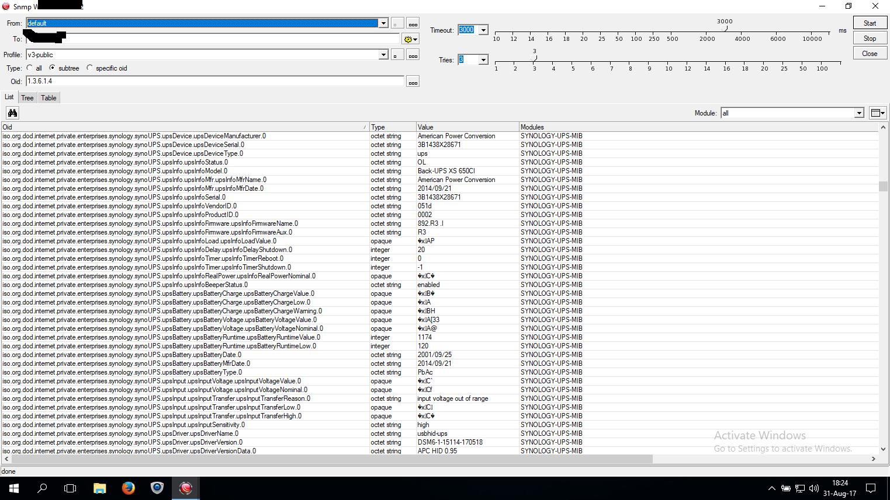Click the Snmp app icon on the taskbar
This screenshot has height=500, width=890.
point(186,488)
